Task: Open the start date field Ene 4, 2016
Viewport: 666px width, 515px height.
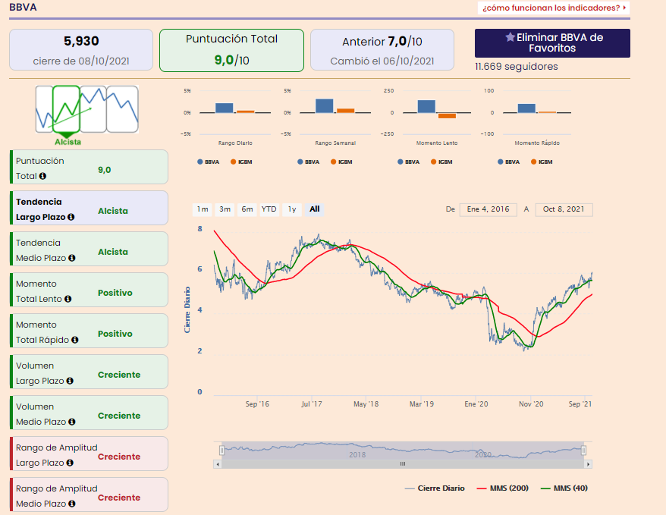Action: tap(488, 209)
